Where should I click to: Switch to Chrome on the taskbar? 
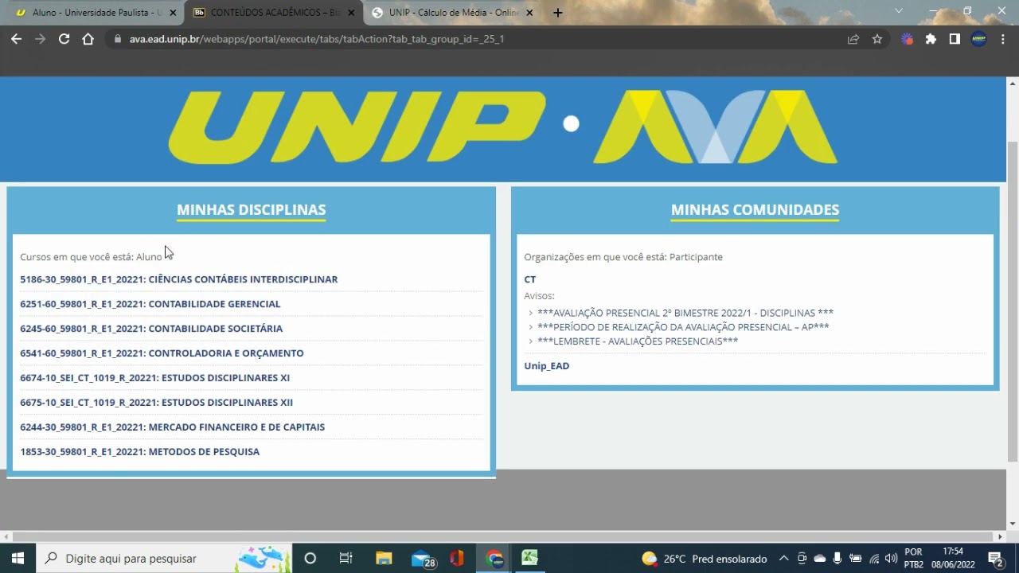494,558
